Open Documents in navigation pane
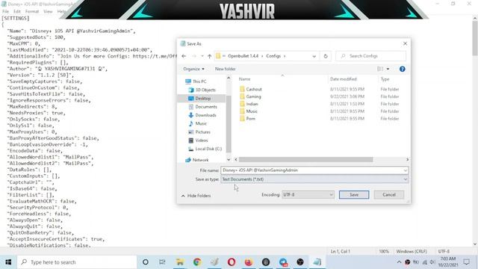478x269 pixels. pyautogui.click(x=202, y=107)
